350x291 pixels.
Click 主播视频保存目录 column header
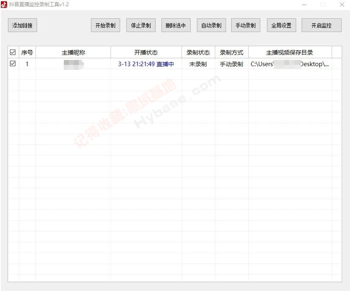[290, 52]
